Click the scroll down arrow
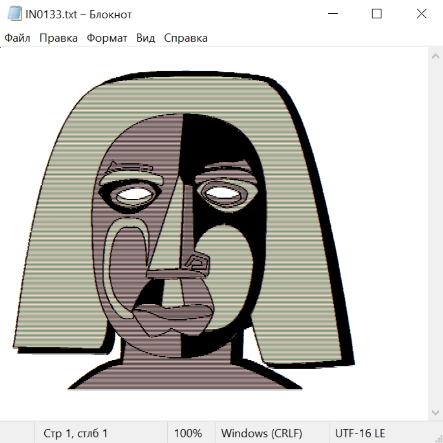The width and height of the screenshot is (443, 443). point(435,412)
